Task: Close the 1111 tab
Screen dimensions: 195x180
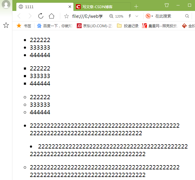Action: (70, 7)
